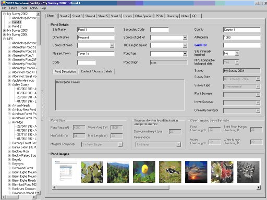Click the Altitude field
Screen dimensions: 267x200
tap(242, 37)
